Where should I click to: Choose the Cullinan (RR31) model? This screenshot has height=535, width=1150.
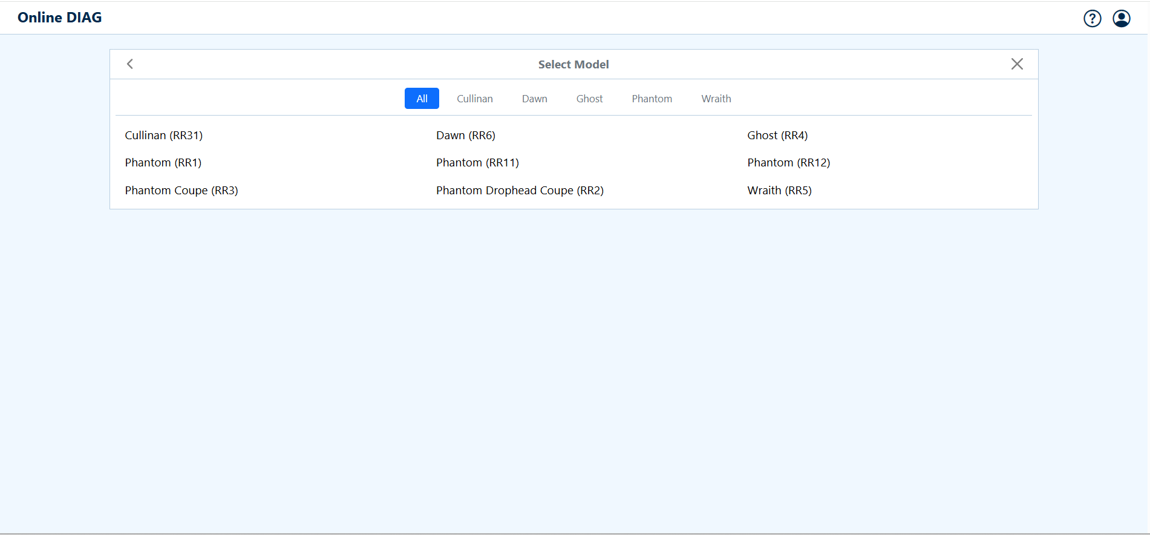pos(164,136)
